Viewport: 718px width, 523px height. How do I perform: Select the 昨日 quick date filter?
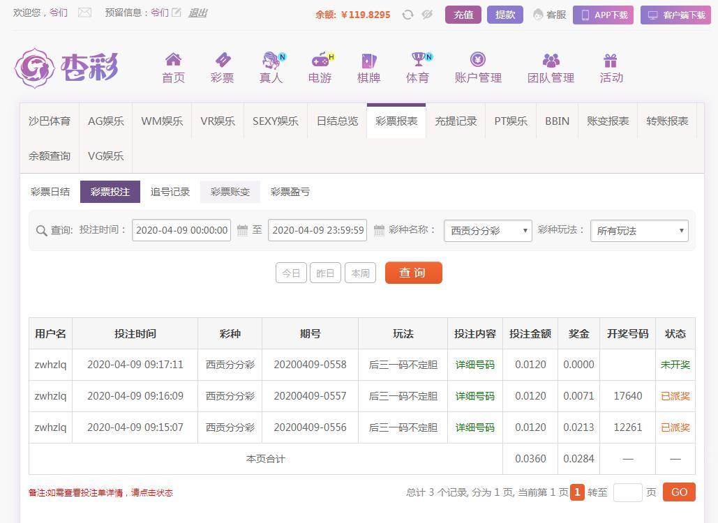point(325,273)
